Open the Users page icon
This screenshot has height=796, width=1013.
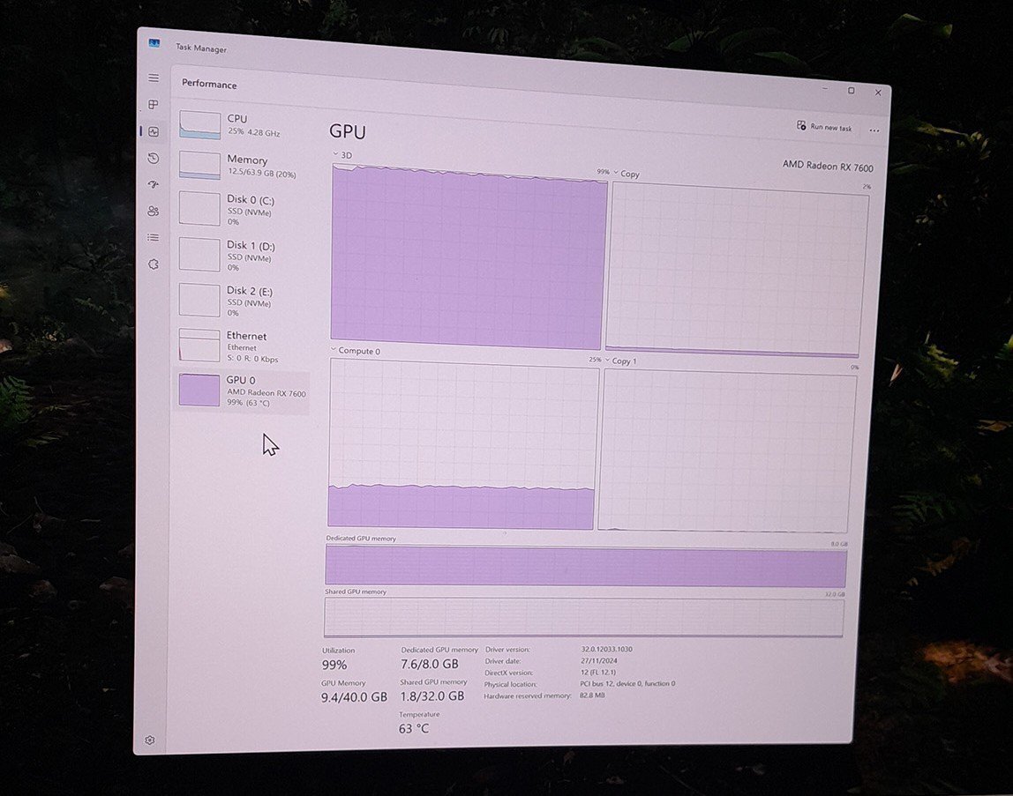coord(154,211)
